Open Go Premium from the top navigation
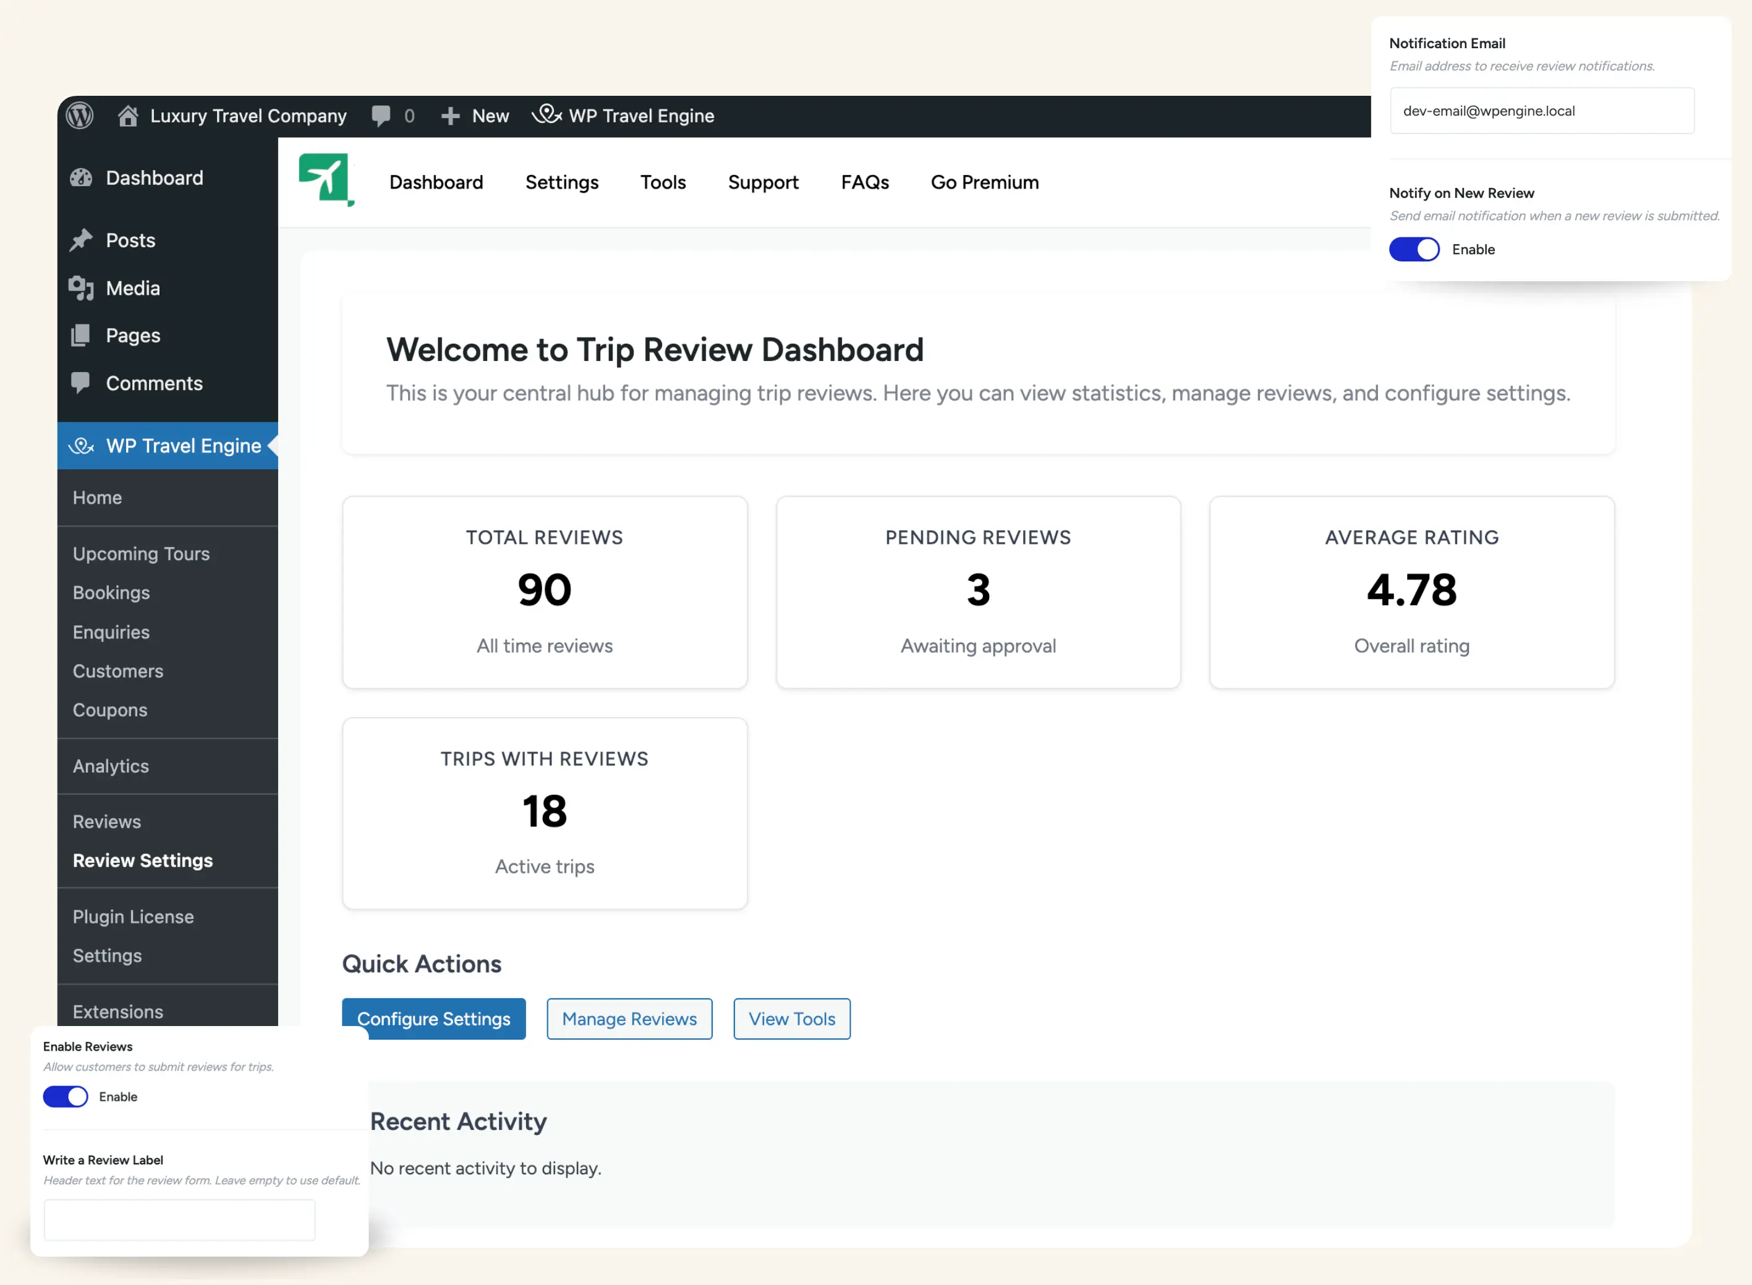 point(984,182)
